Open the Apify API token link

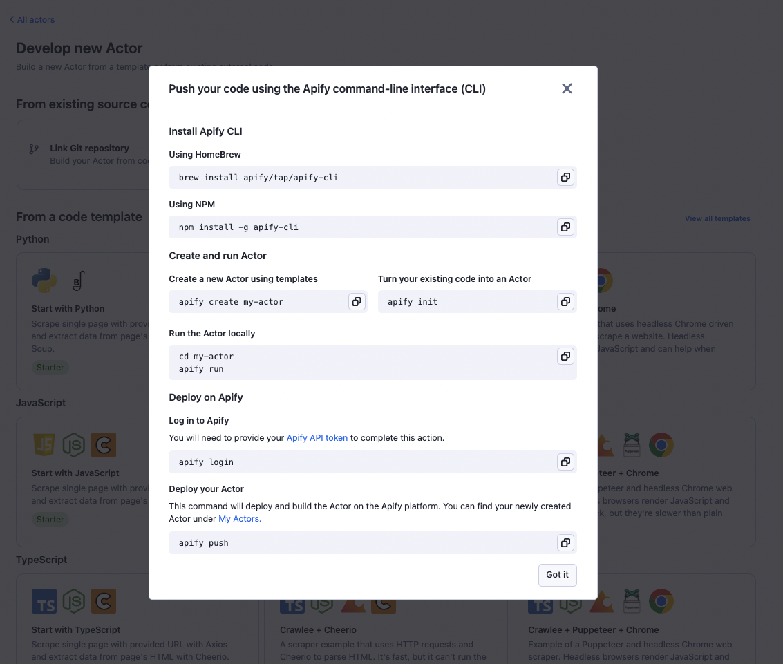coord(317,438)
